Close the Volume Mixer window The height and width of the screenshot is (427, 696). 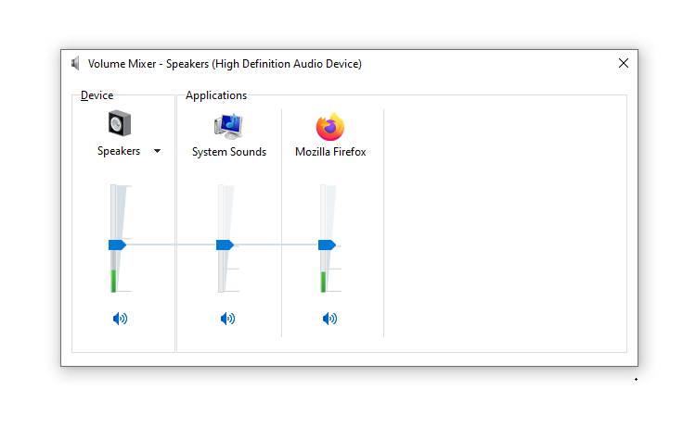coord(624,63)
